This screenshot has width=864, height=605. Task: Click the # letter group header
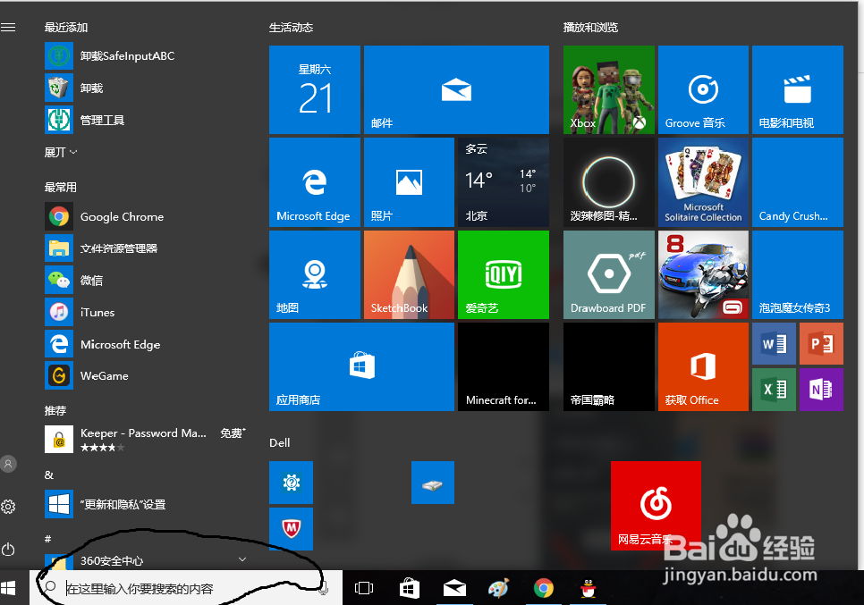coord(48,538)
